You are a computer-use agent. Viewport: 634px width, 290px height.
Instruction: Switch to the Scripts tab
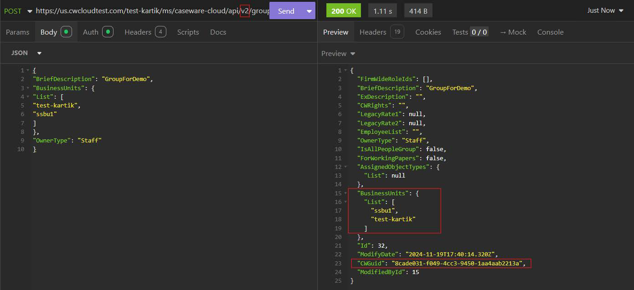[188, 32]
